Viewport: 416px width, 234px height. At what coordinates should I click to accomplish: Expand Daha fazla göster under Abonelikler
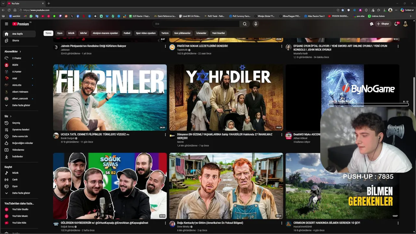[19, 105]
